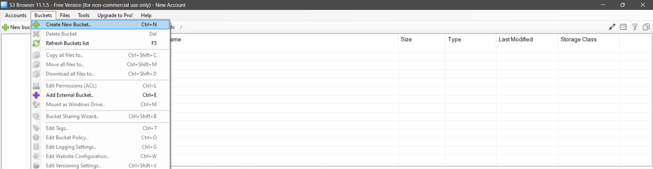Open the Help menu
The image size is (653, 169).
[146, 15]
